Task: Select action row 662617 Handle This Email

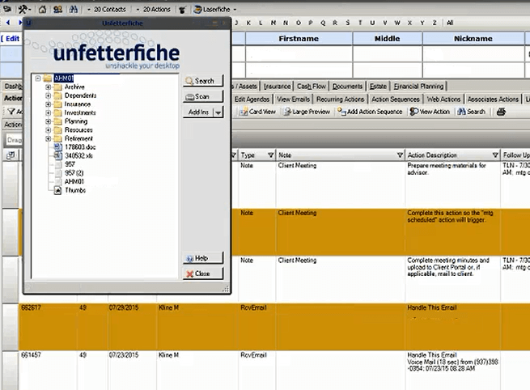Action: 274,326
